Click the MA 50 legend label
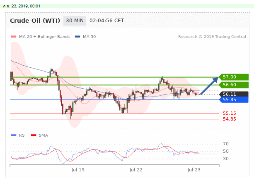Screen dimensions: 254x185 89,37
